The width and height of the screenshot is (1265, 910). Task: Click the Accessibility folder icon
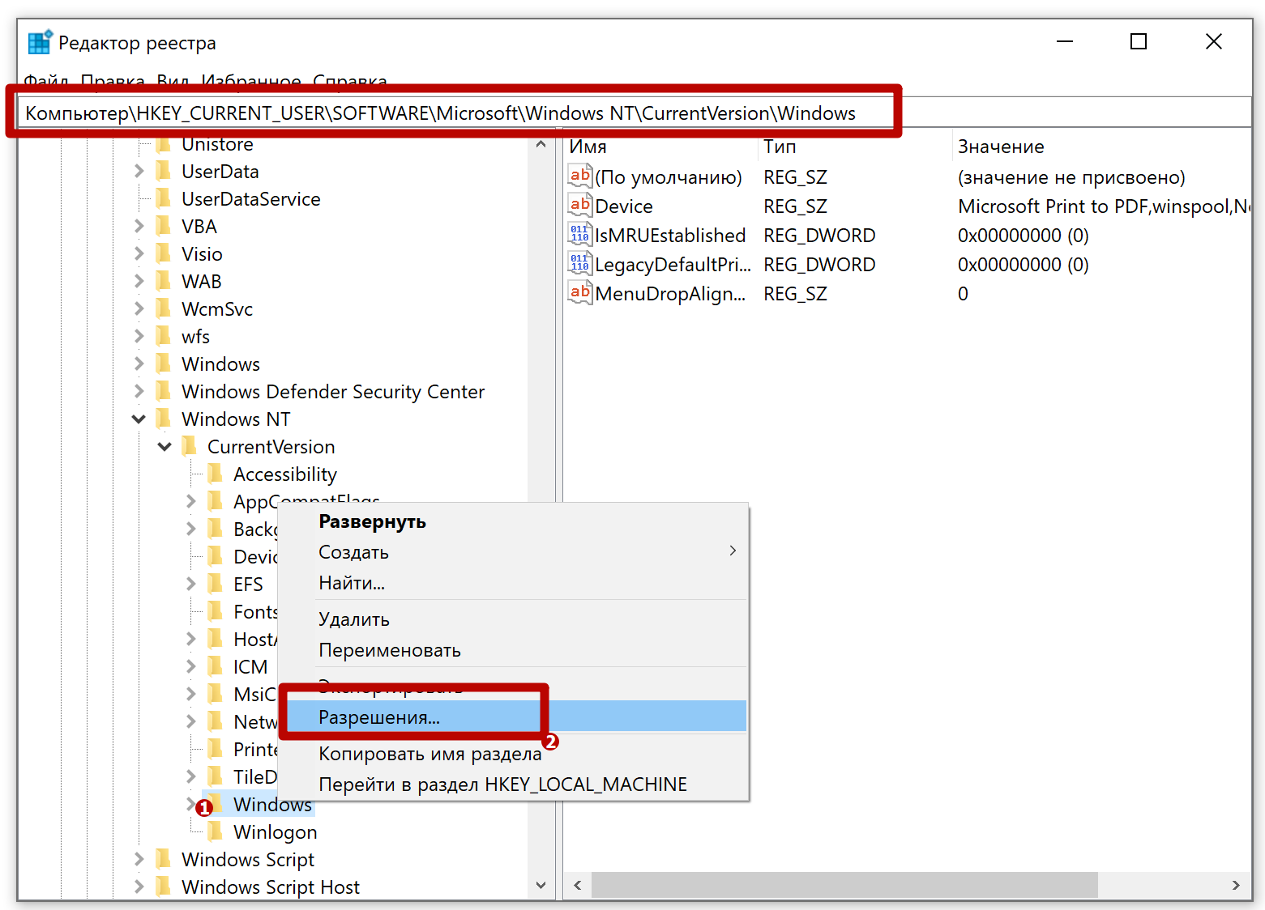point(216,474)
